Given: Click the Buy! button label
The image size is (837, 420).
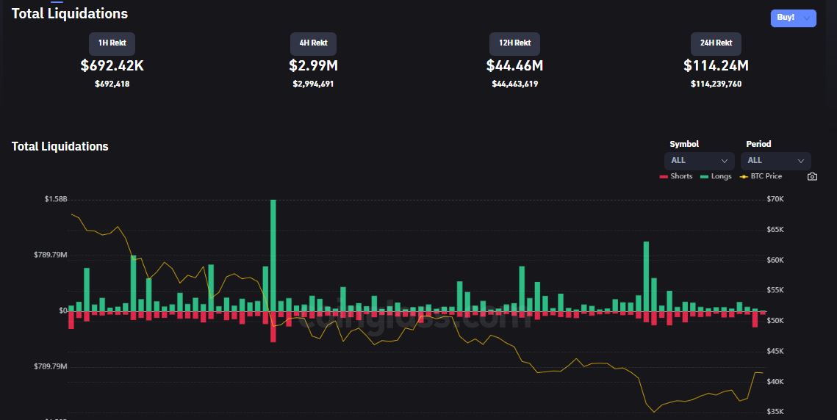Looking at the screenshot, I should coord(786,18).
